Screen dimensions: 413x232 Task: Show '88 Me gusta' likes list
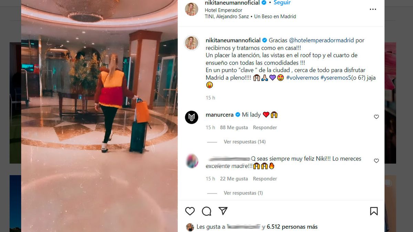click(234, 128)
